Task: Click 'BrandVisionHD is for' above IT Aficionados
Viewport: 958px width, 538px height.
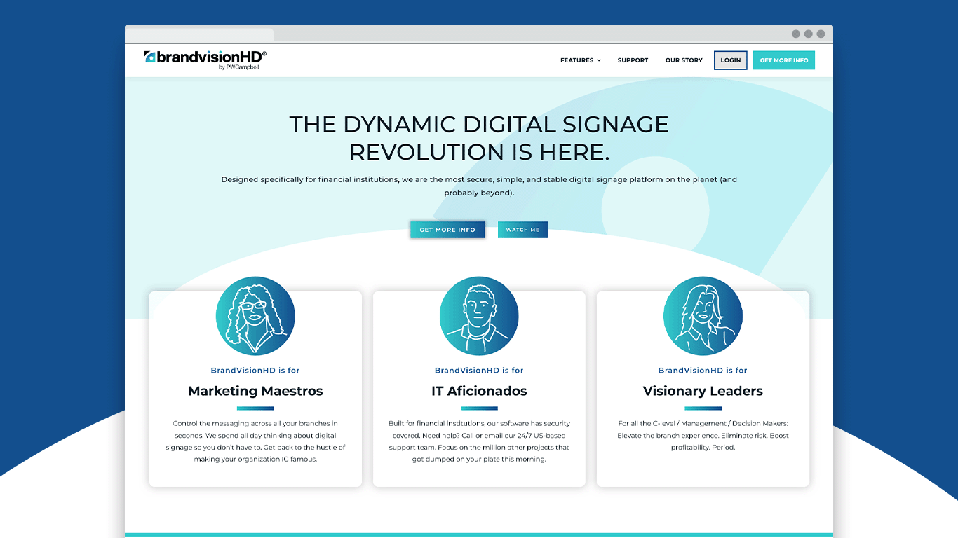Action: (x=479, y=371)
